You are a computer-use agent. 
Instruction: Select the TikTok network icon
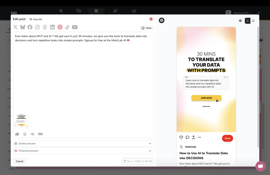(x=67, y=27)
